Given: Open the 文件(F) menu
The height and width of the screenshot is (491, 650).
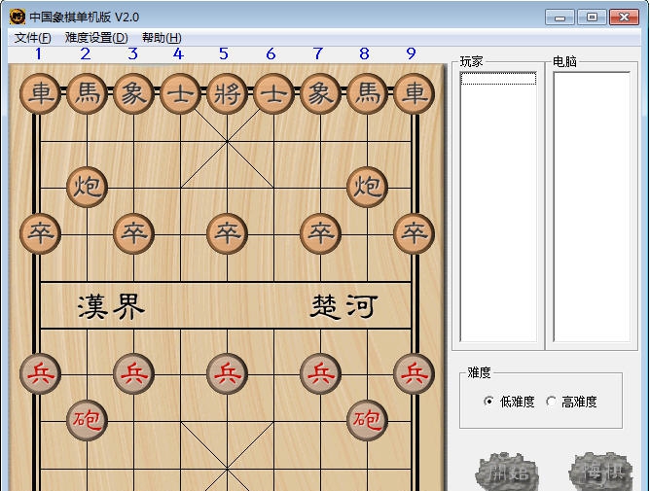Looking at the screenshot, I should (33, 38).
